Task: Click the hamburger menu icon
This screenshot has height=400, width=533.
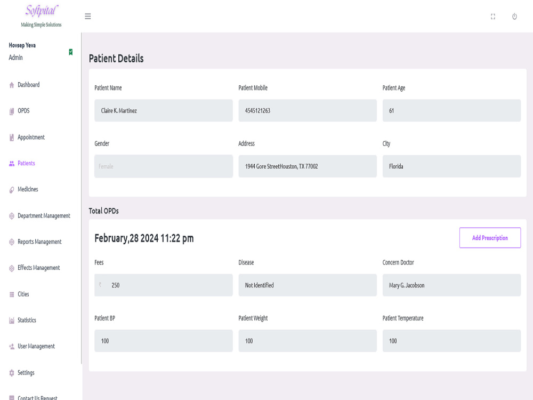Action: [x=88, y=17]
